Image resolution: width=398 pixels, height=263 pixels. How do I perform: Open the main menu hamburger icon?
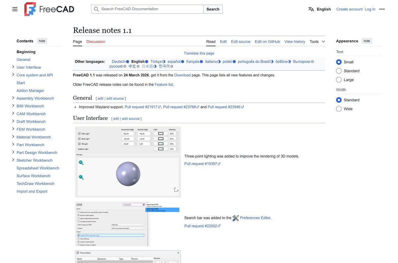click(15, 9)
